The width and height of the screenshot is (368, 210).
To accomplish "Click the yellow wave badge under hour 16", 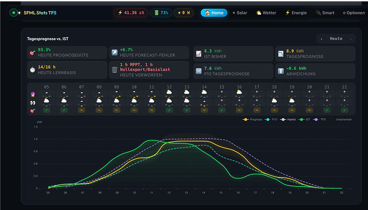I will pyautogui.click(x=239, y=110).
